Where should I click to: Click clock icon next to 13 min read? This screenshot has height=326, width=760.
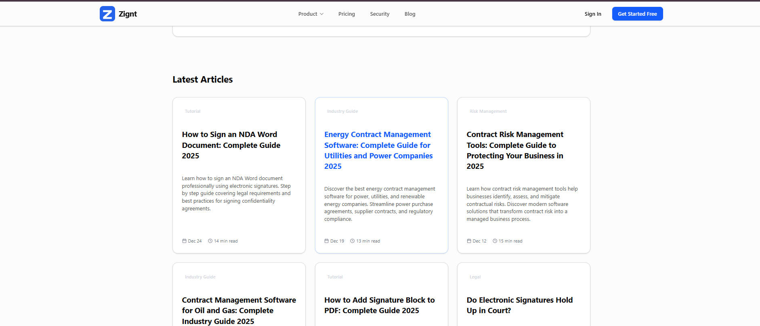352,241
